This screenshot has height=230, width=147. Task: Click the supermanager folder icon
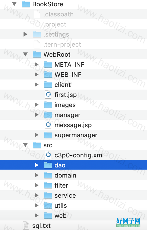pyautogui.click(x=48, y=135)
